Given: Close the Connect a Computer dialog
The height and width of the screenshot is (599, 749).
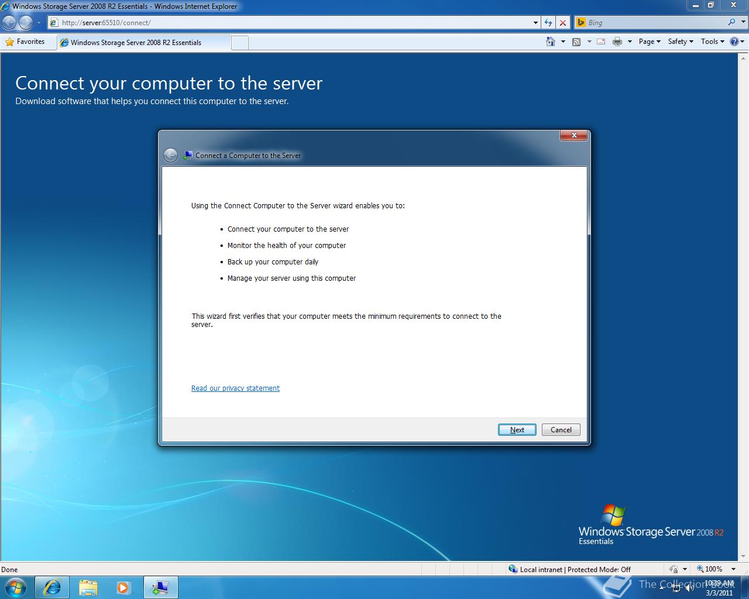Looking at the screenshot, I should click(x=574, y=135).
